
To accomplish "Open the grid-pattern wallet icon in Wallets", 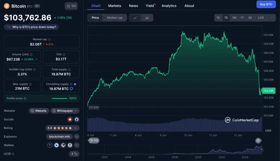I will [x=63, y=145].
